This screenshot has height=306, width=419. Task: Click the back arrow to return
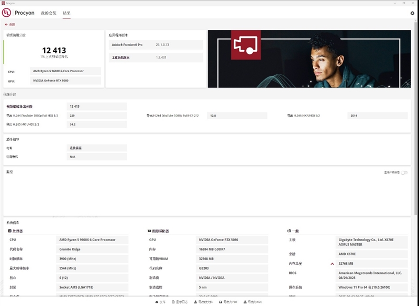tap(7, 25)
